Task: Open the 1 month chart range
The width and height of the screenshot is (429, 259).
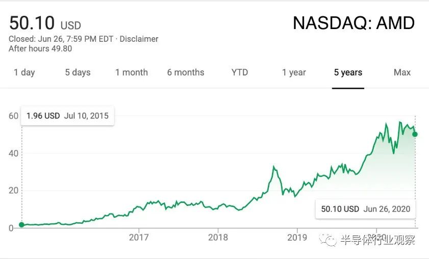Action: [x=132, y=72]
